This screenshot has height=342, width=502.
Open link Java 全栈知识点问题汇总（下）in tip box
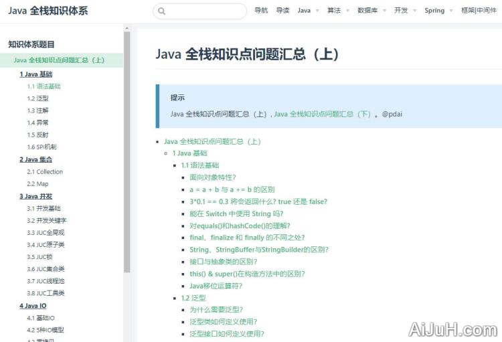323,114
